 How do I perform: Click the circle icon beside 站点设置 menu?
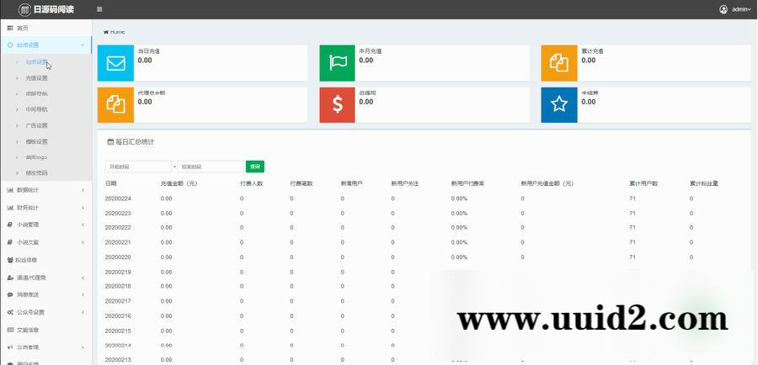pyautogui.click(x=10, y=45)
